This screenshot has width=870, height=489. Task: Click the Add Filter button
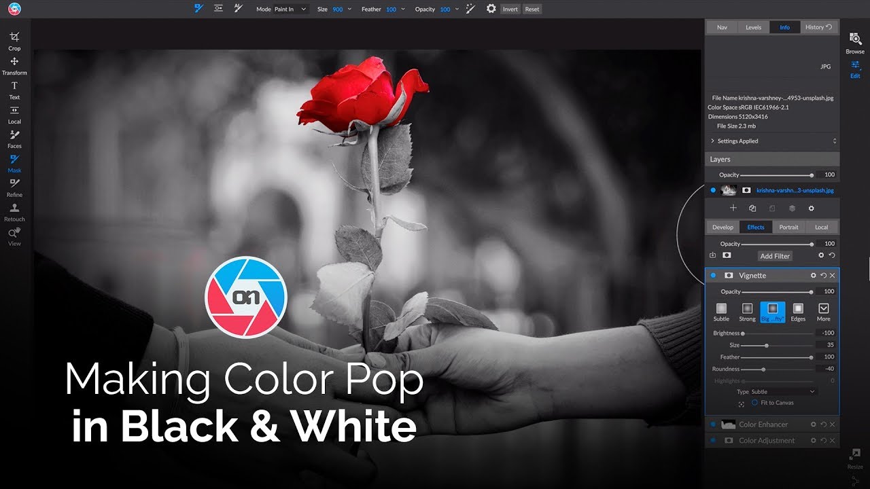coord(775,256)
